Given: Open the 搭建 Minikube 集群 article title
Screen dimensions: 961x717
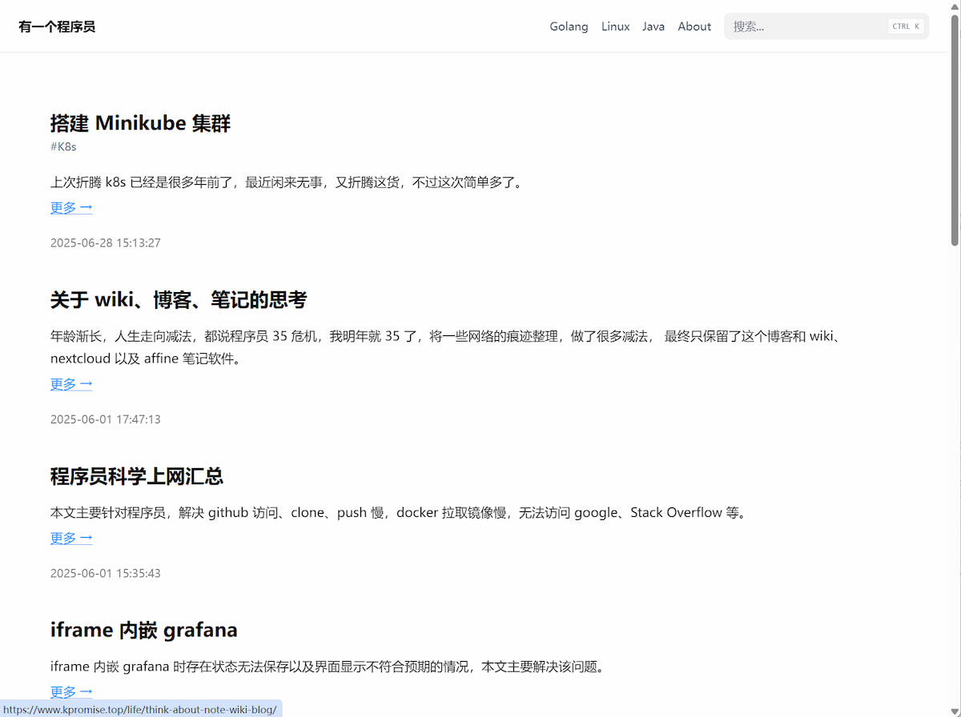Looking at the screenshot, I should click(140, 123).
